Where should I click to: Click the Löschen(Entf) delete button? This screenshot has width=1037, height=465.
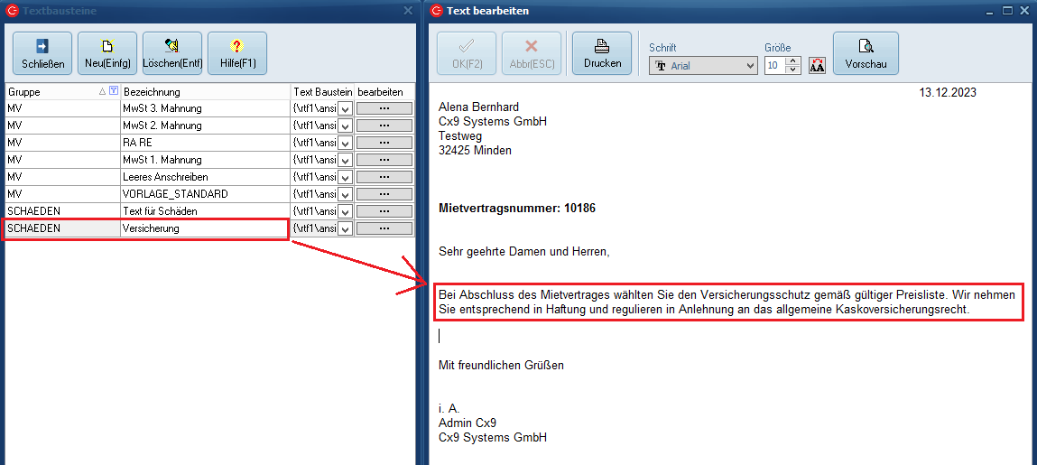(172, 53)
